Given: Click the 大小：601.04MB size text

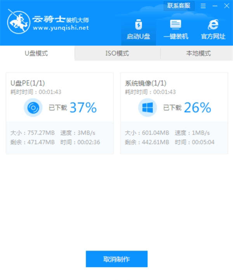Looking at the screenshot, I should [x=147, y=133].
